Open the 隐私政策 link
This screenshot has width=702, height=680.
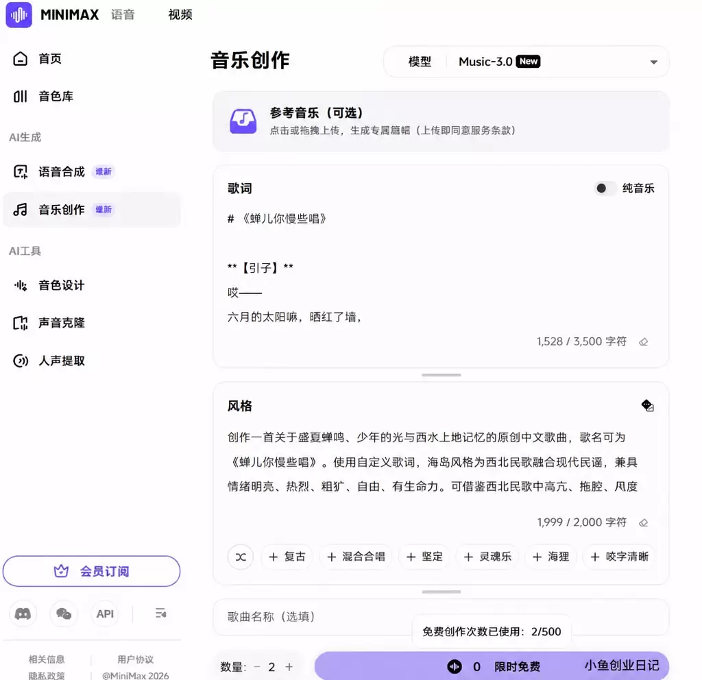(47, 675)
